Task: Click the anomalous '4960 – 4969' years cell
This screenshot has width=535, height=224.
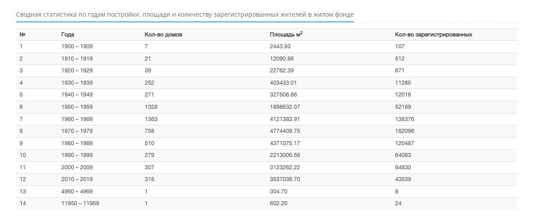Action: [x=77, y=192]
